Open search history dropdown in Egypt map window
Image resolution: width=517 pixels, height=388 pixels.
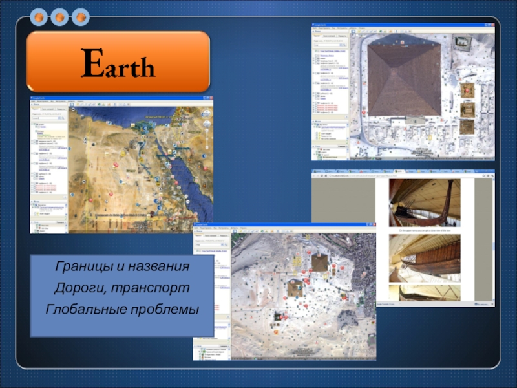coord(59,118)
